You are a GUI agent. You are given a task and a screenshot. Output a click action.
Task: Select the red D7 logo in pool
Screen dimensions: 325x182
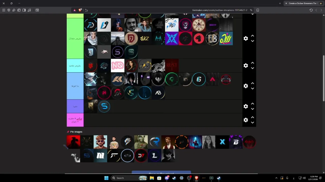[x=141, y=155]
